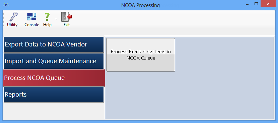This screenshot has height=123, width=278.
Task: Select the Exit door icon
Action: coord(67,17)
